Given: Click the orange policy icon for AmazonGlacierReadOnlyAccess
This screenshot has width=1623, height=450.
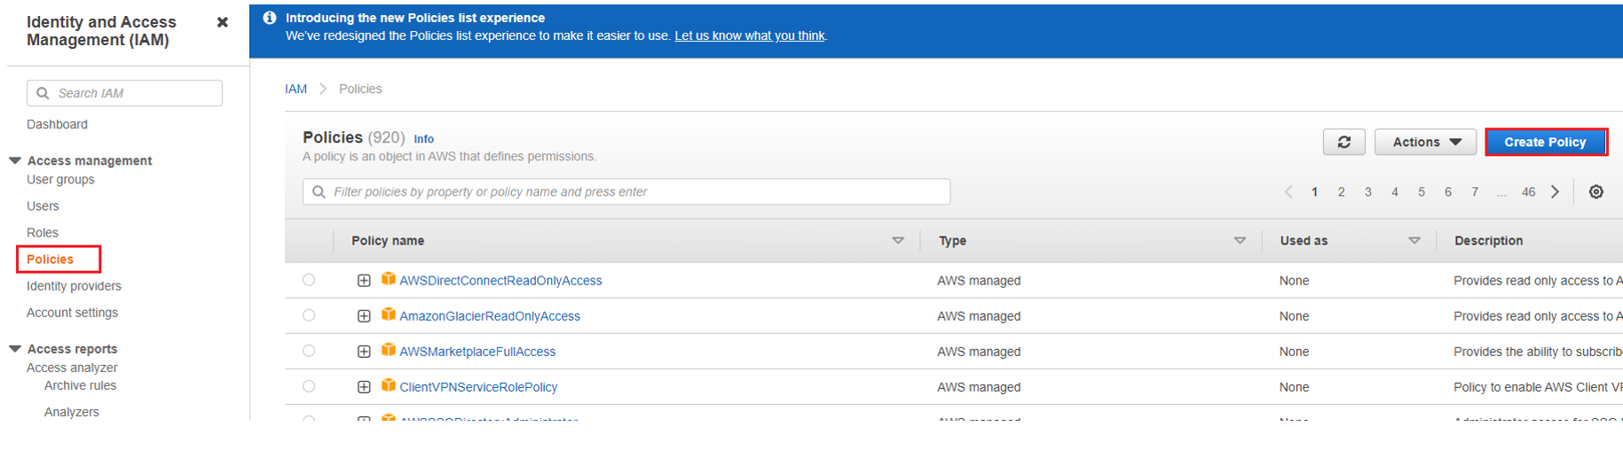Looking at the screenshot, I should 388,314.
